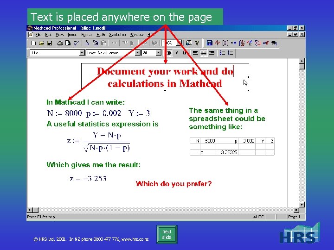The height and width of the screenshot is (250, 334).
Task: Save the worksheet with floppy disk icon
Action: [x=50, y=43]
